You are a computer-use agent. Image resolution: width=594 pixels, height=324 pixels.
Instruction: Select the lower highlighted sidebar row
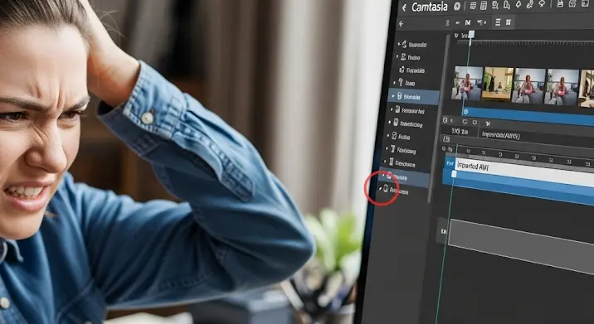[x=404, y=177]
